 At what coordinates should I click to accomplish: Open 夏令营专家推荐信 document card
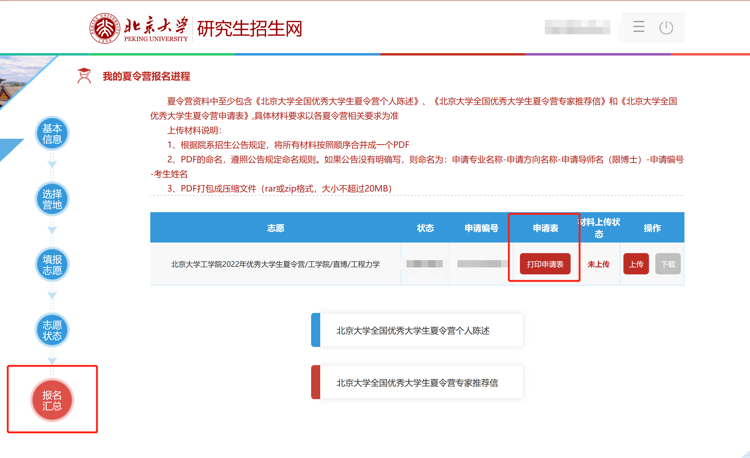coord(417,382)
